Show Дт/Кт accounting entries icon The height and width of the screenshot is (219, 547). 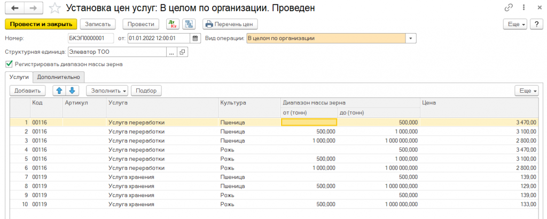click(x=173, y=24)
